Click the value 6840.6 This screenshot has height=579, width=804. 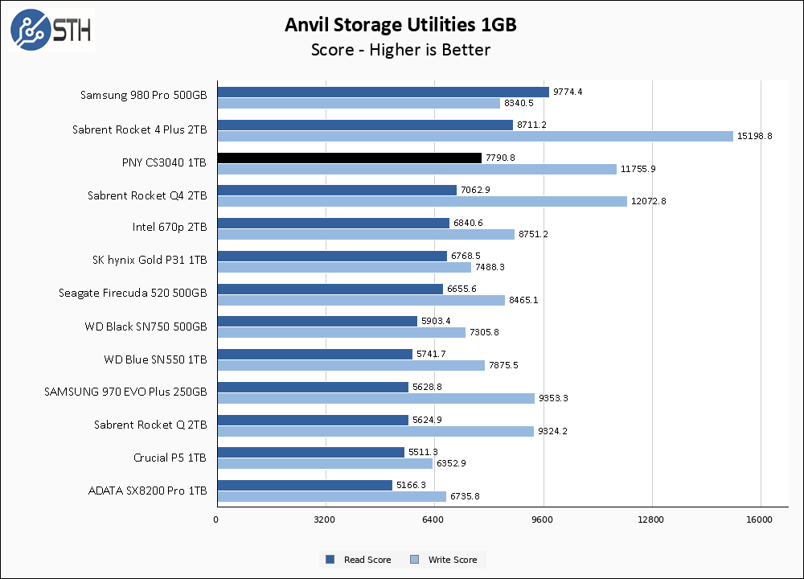(x=468, y=223)
